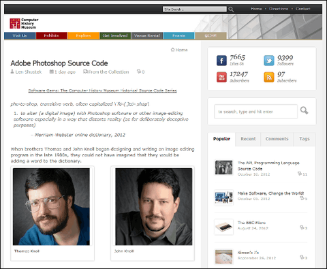Open the Thomas Knoll photo thumbnail
327x269 pixels.
pyautogui.click(x=51, y=206)
